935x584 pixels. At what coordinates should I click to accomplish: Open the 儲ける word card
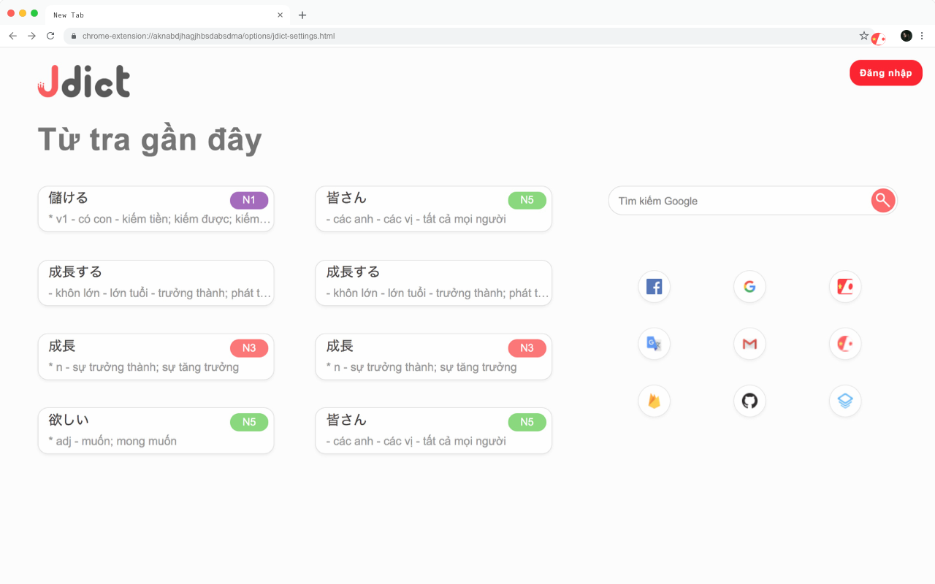tap(156, 209)
